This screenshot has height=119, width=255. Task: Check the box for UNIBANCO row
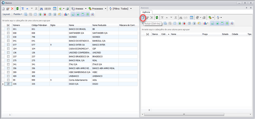pyautogui.click(x=8, y=76)
